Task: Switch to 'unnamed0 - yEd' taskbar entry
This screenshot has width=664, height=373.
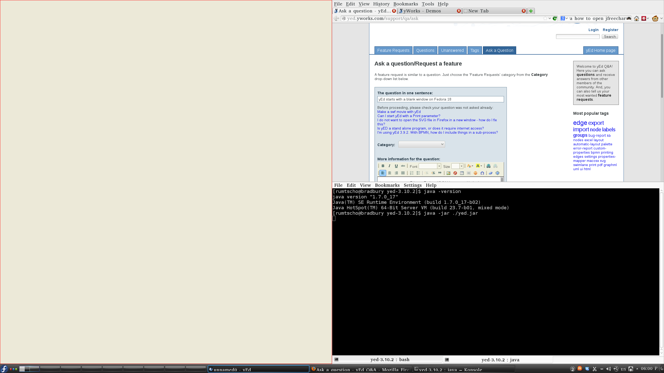Action: (x=258, y=369)
